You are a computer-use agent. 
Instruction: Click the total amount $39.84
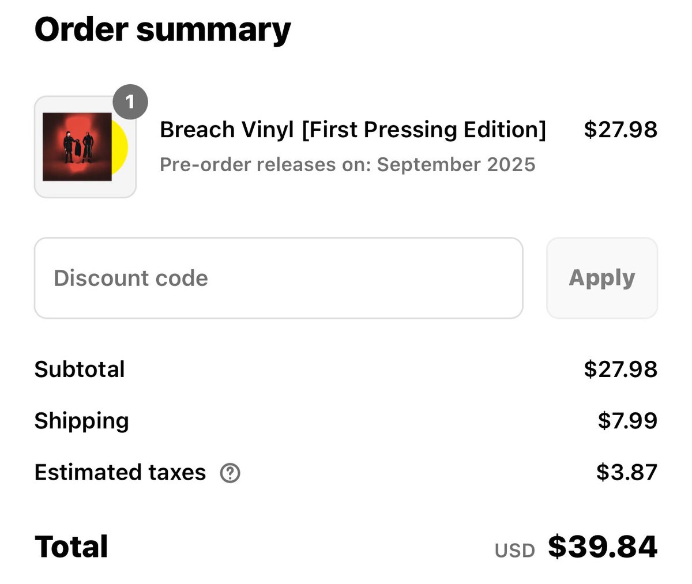tap(603, 547)
